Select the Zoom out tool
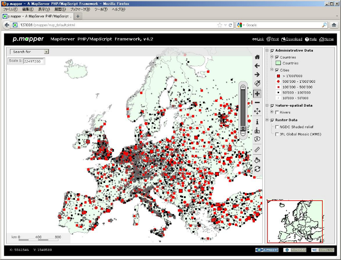This screenshot has width=341, height=260. 257,102
